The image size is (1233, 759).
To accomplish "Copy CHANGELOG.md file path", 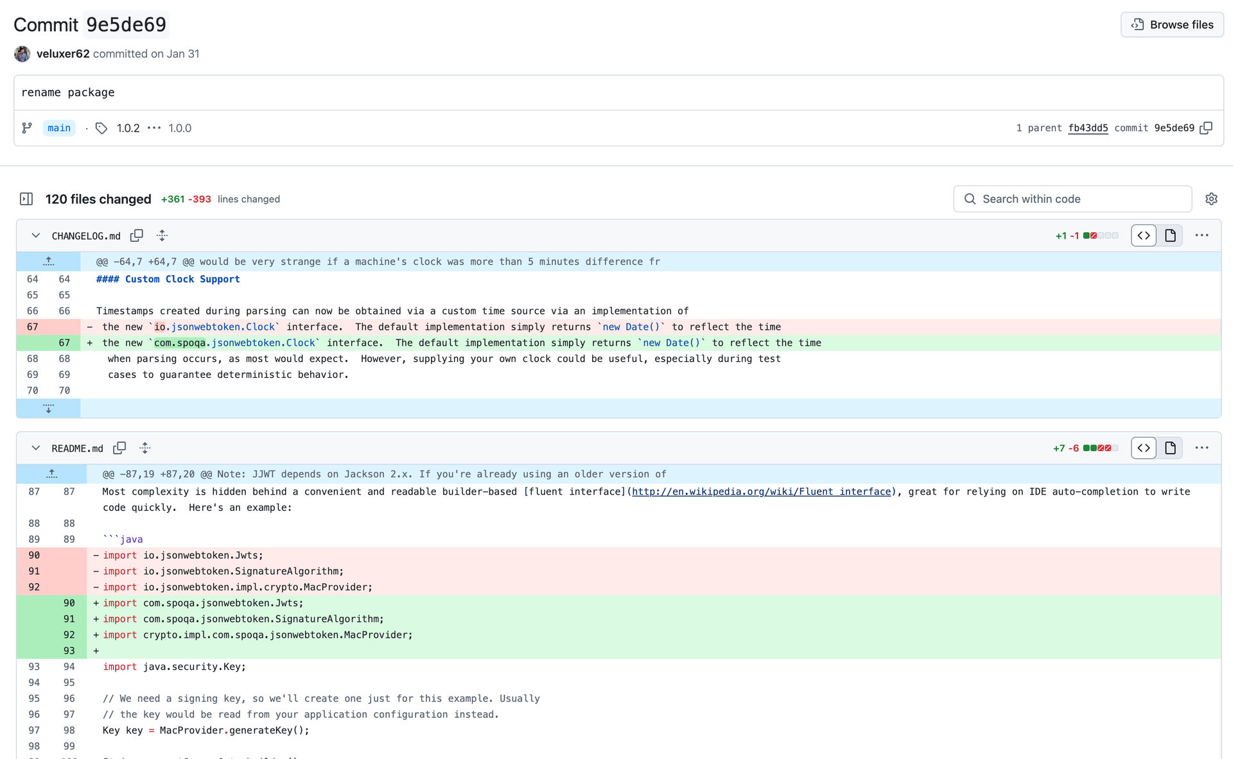I will (137, 235).
